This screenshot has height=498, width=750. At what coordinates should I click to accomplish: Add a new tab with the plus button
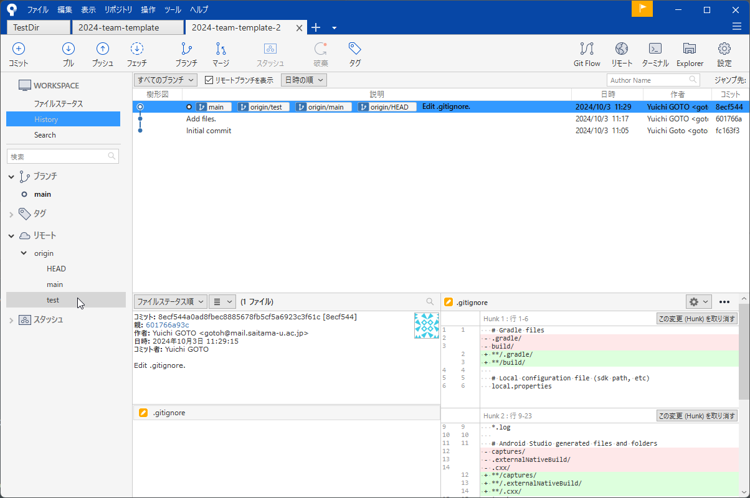pos(316,27)
